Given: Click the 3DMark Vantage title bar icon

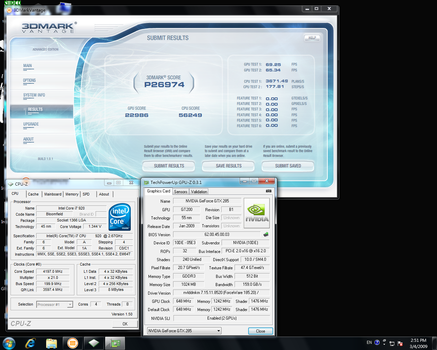Looking at the screenshot, I should point(9,10).
